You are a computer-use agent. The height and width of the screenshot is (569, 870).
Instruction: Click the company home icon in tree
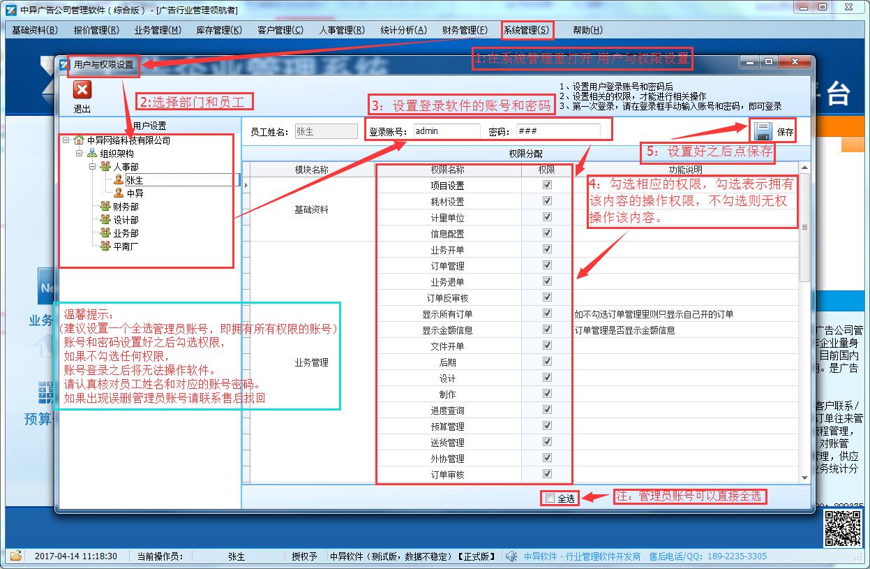tap(79, 140)
